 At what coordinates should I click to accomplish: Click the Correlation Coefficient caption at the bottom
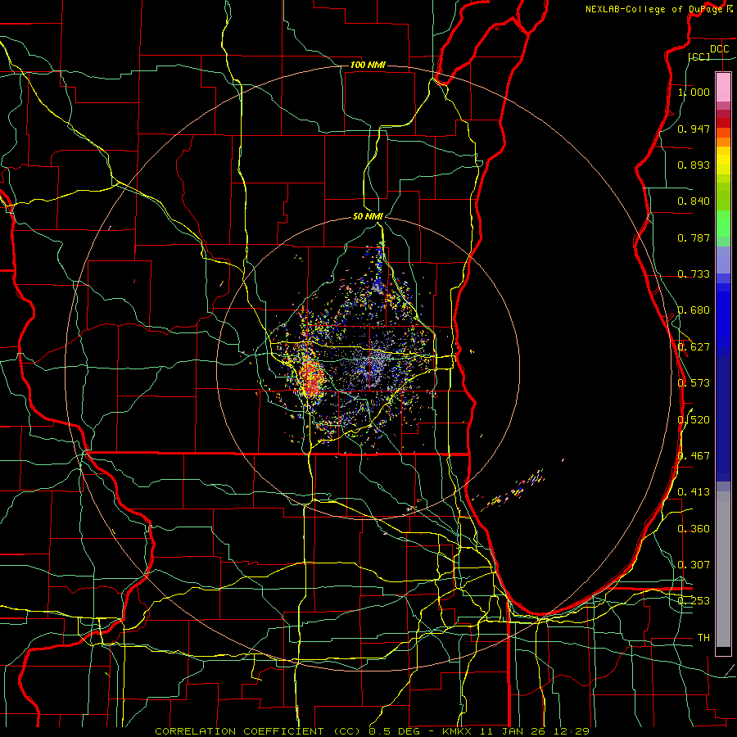tap(372, 731)
